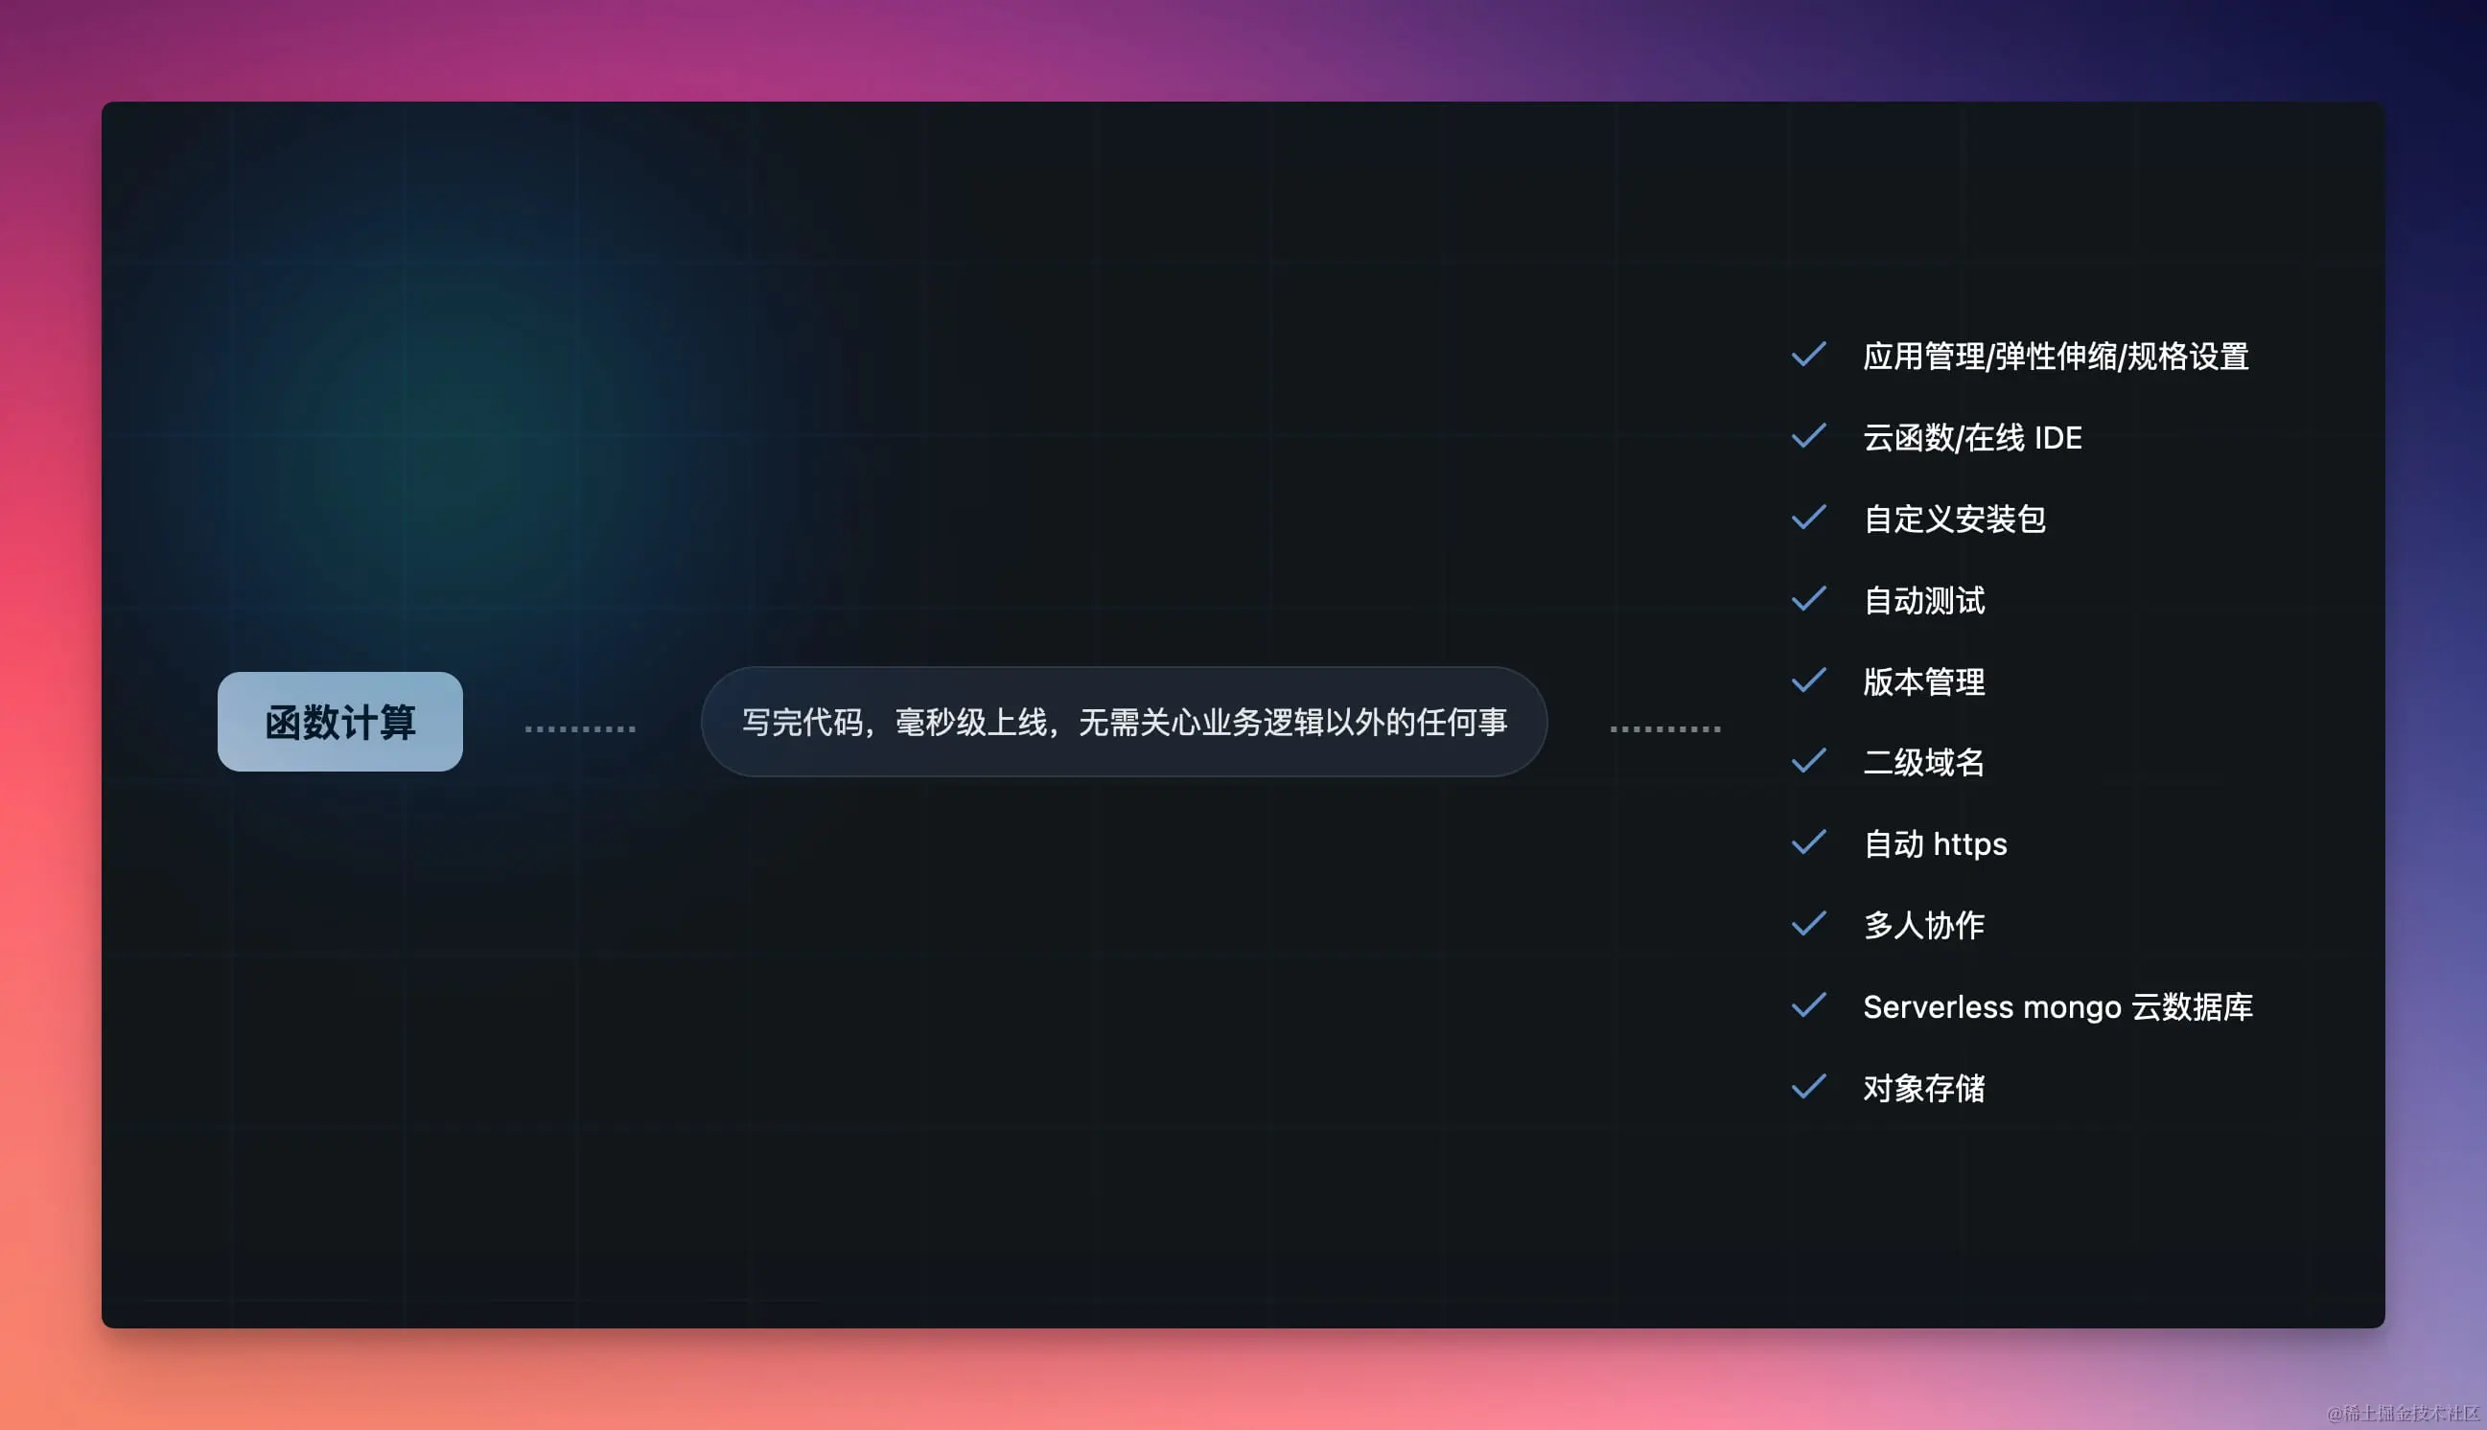2487x1430 pixels.
Task: Click the 写完代码，毫秒级上线 text pill
Action: point(1124,722)
